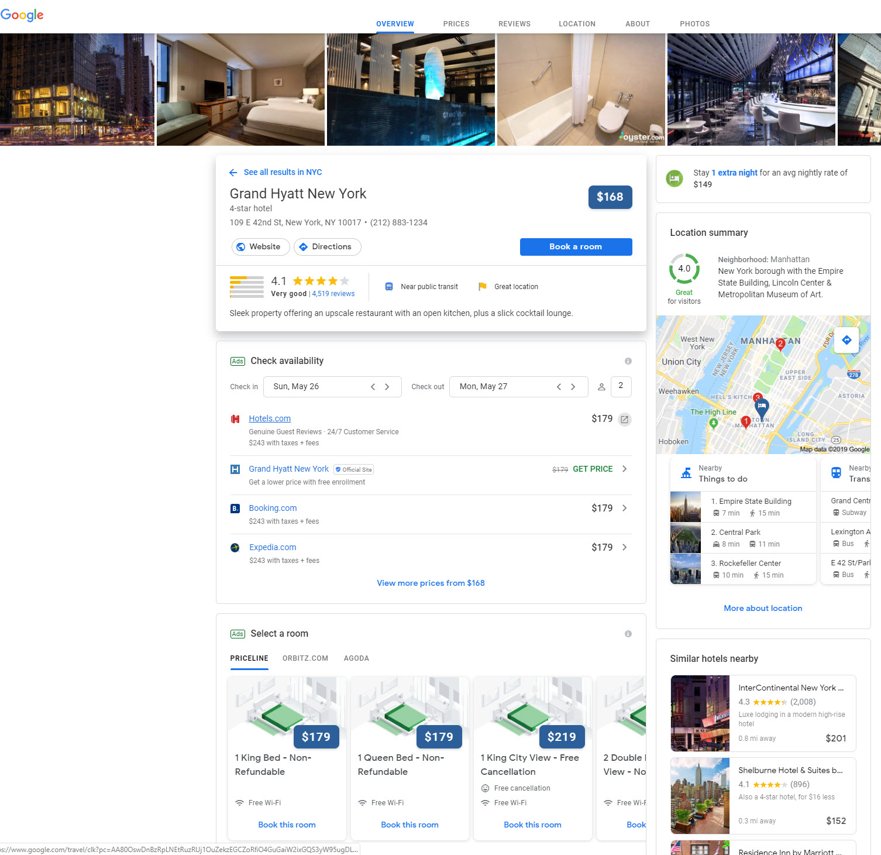The height and width of the screenshot is (855, 881).
Task: Click the Check availability info icon
Action: (x=628, y=361)
